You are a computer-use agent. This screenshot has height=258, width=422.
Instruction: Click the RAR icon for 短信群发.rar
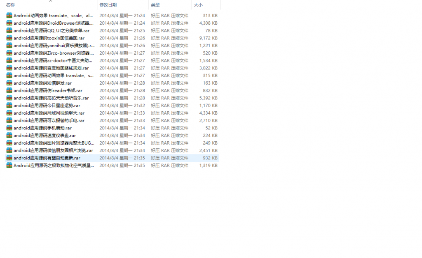(9, 83)
